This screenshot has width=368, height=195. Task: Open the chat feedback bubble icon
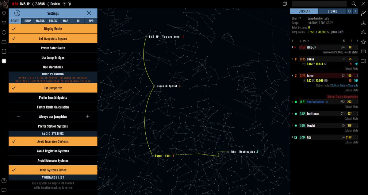tap(4, 190)
